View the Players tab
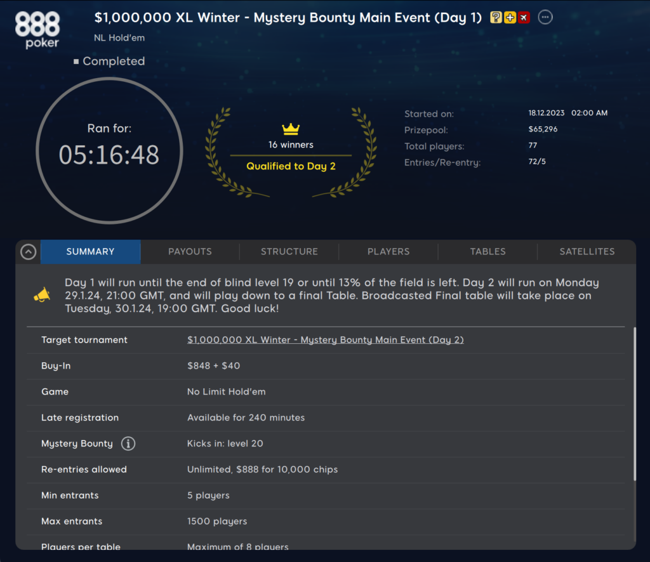 click(388, 252)
